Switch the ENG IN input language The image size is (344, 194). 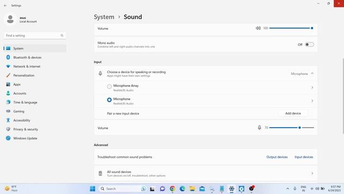[303, 189]
